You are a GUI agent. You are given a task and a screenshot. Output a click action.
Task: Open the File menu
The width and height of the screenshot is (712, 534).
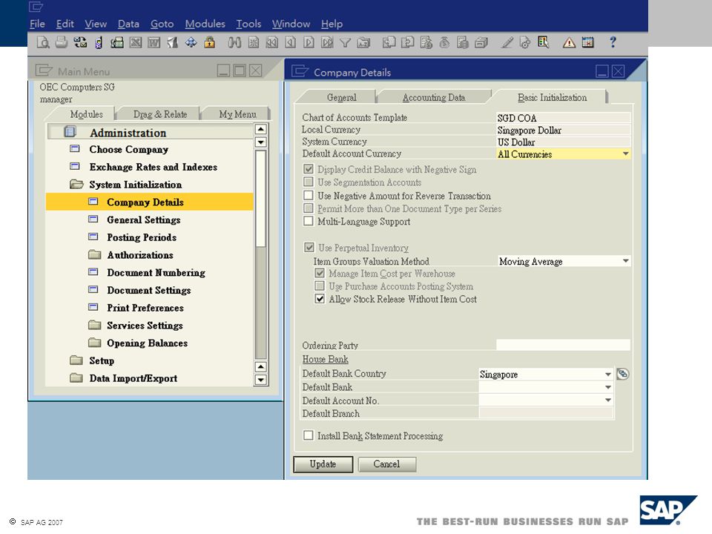[x=37, y=24]
